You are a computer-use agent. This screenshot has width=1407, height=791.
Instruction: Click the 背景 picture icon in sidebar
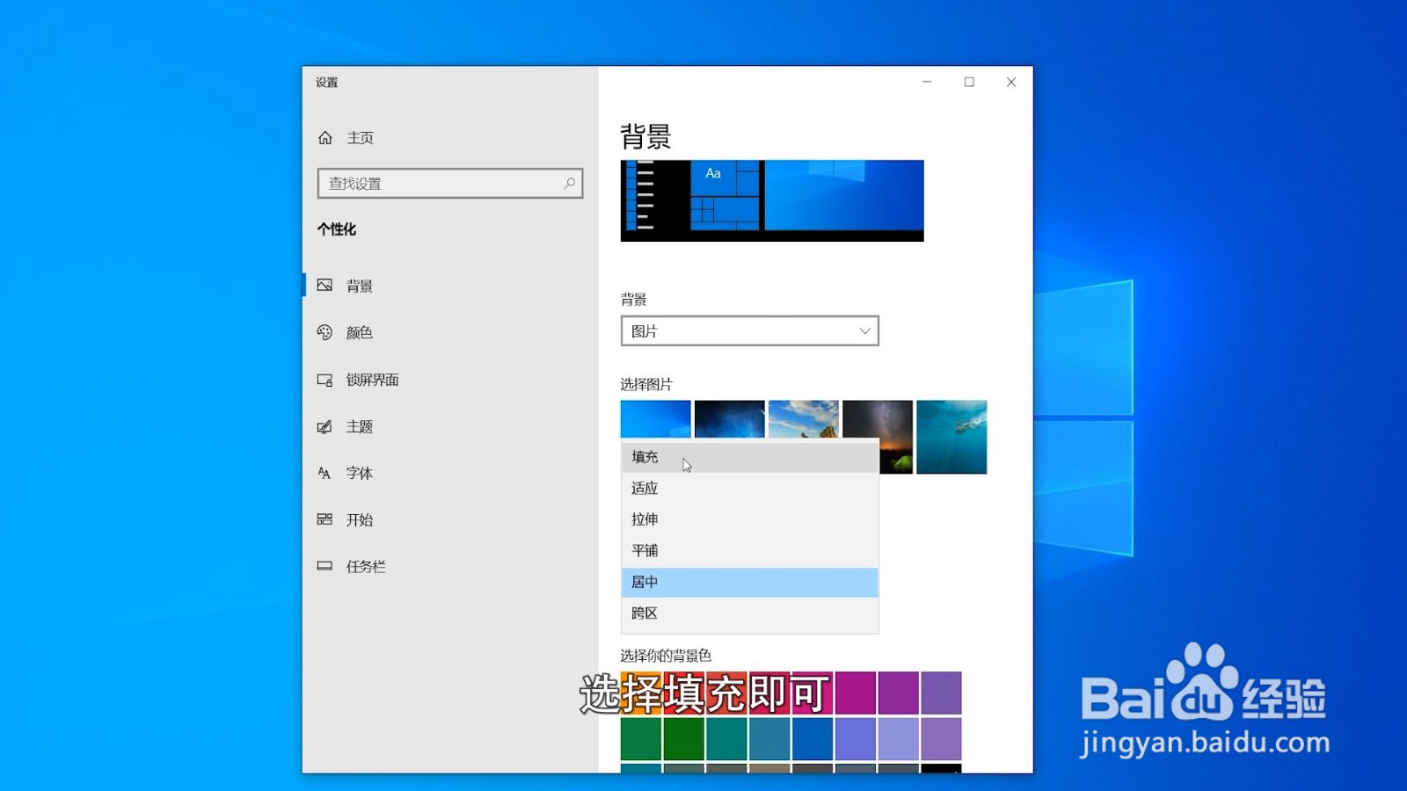[324, 285]
